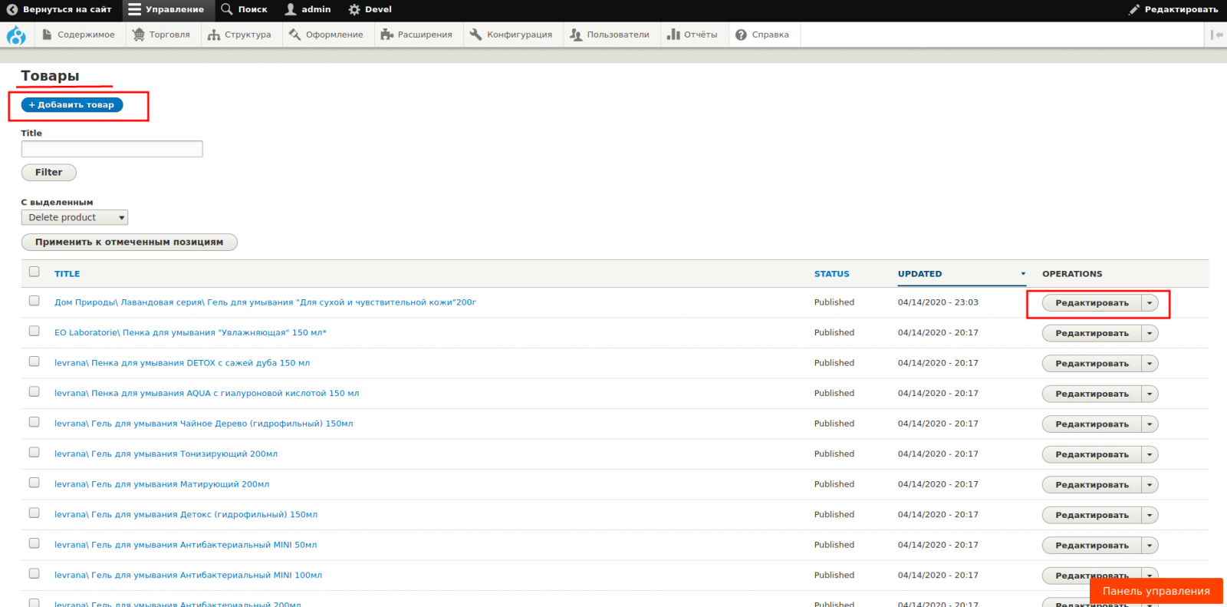Screen dimensions: 1227x607
Task: Click the bar chart icon beside Отчёты
Action: pos(673,35)
